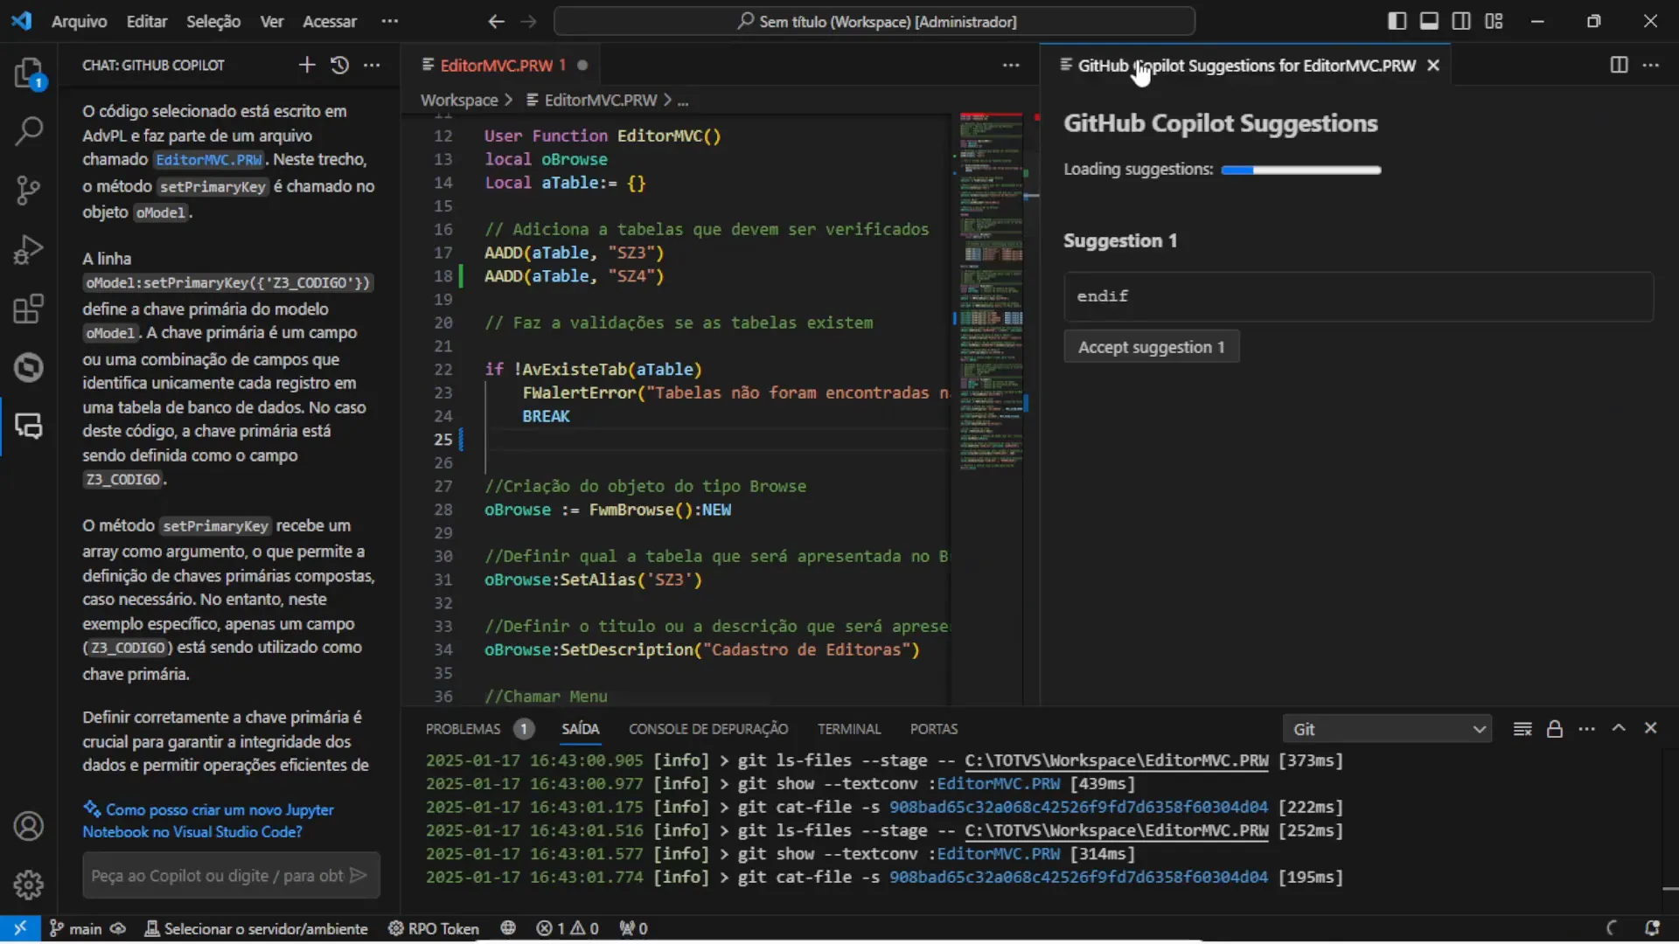Open errors and warnings status counter
The image size is (1679, 944).
click(x=568, y=928)
